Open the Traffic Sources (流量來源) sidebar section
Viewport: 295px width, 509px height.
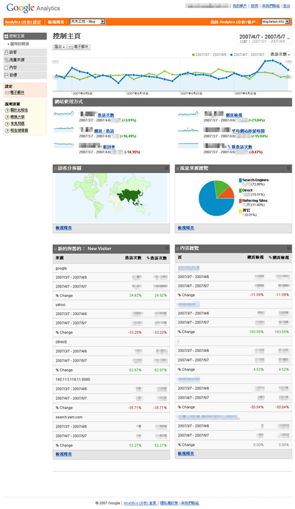coord(25,60)
